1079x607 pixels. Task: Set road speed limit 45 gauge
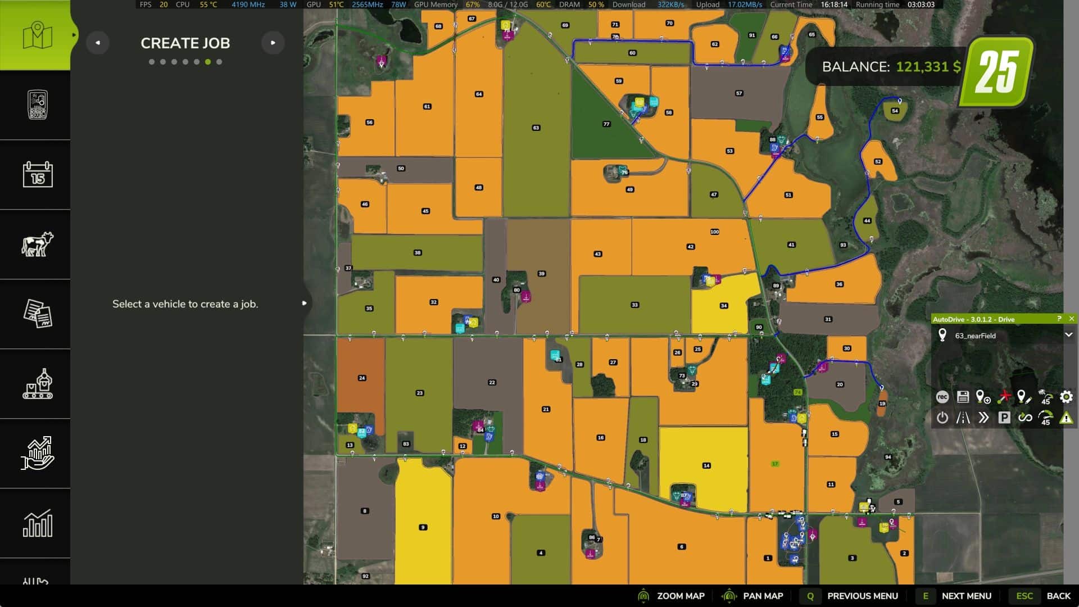tap(1045, 418)
